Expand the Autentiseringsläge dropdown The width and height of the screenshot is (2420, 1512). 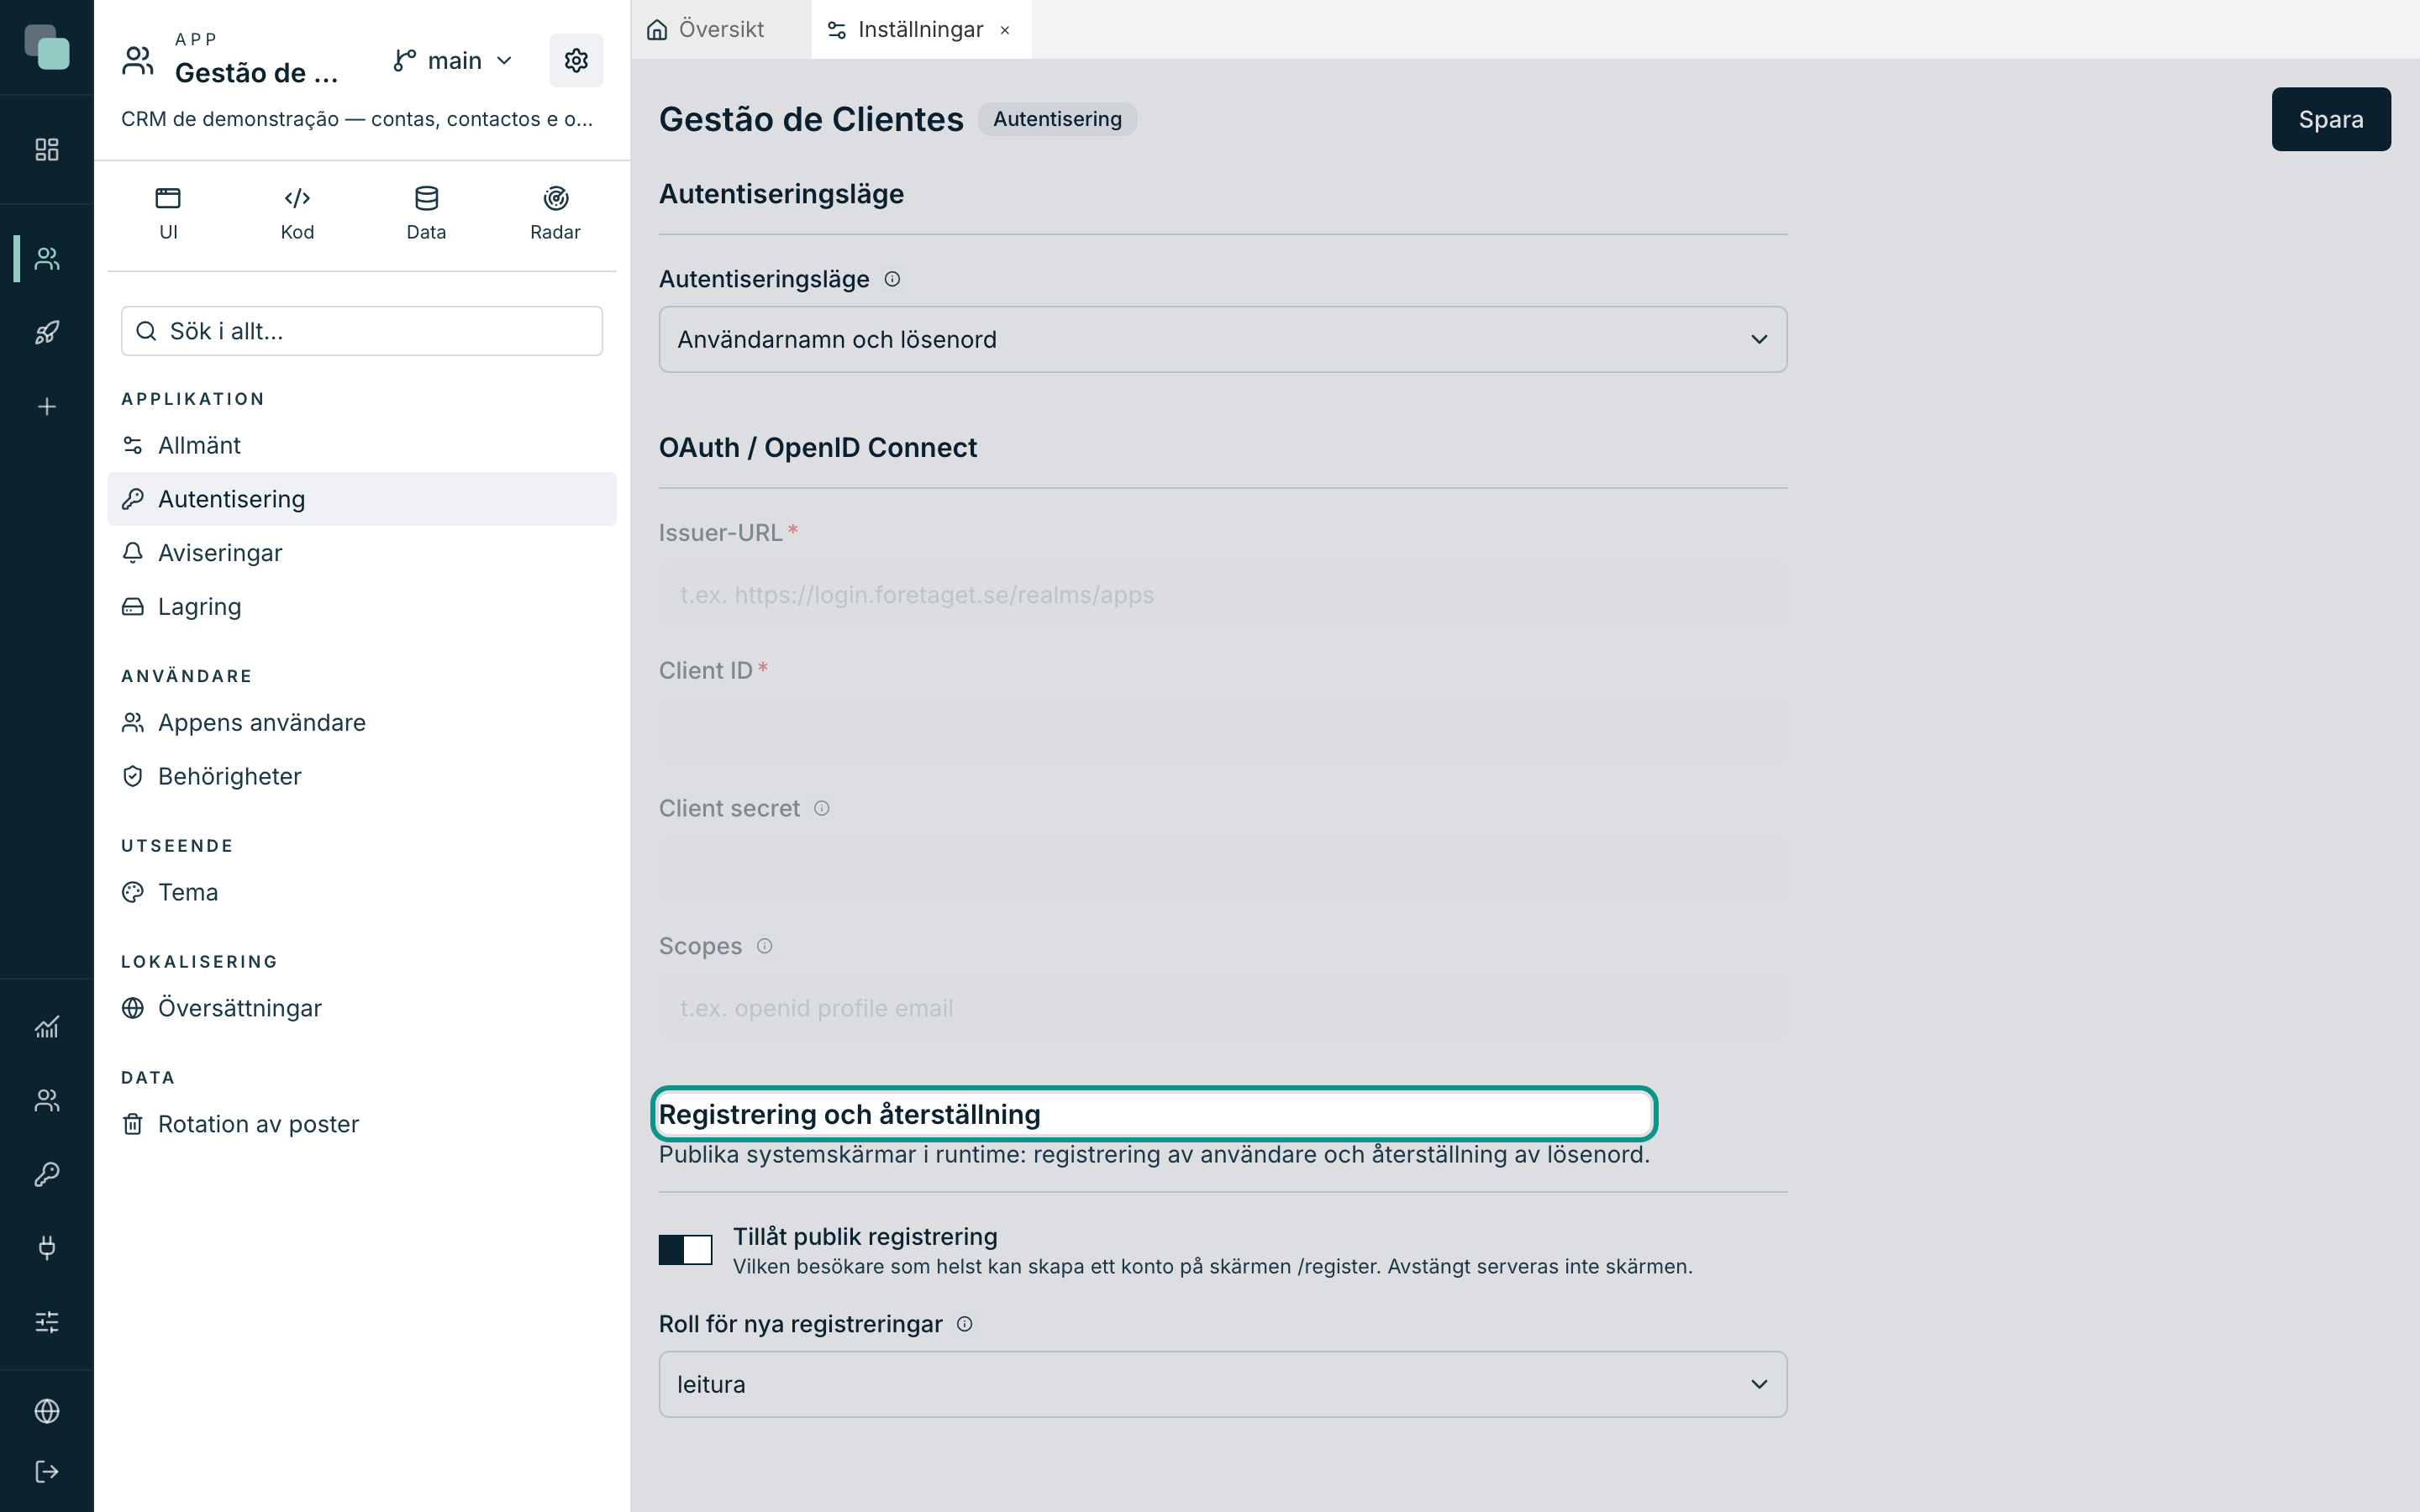pyautogui.click(x=1222, y=339)
